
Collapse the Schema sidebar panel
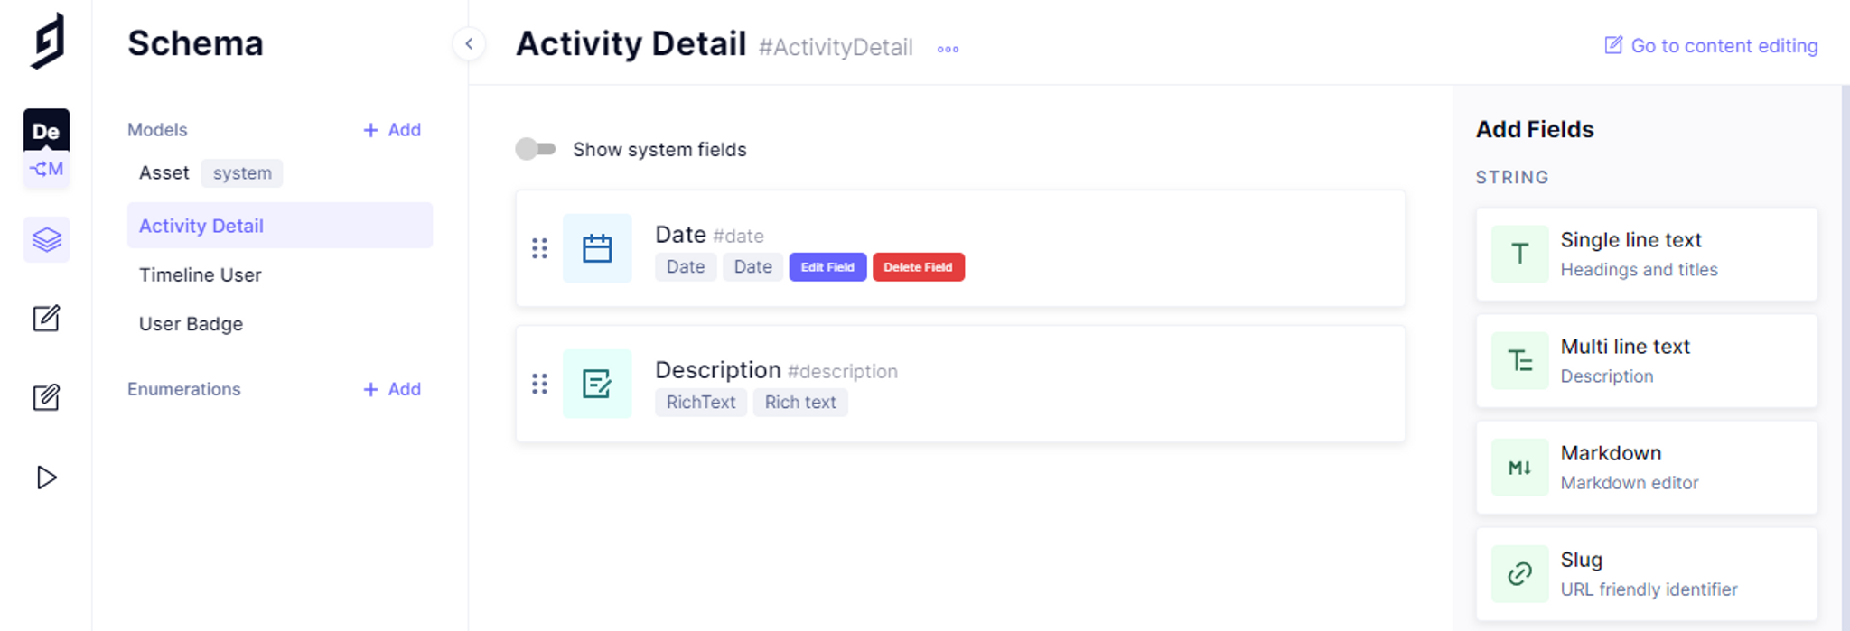pos(469,43)
